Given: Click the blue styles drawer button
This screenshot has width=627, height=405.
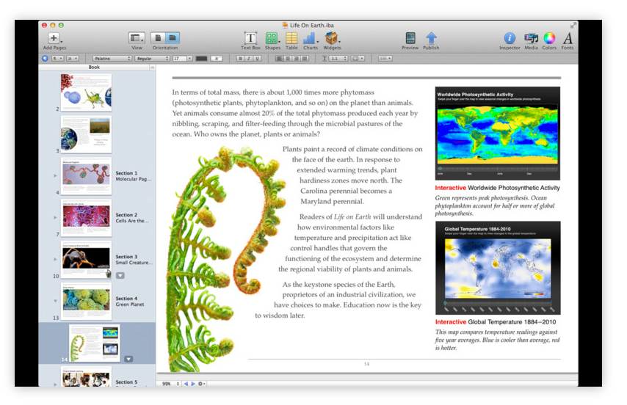Looking at the screenshot, I should tap(46, 58).
